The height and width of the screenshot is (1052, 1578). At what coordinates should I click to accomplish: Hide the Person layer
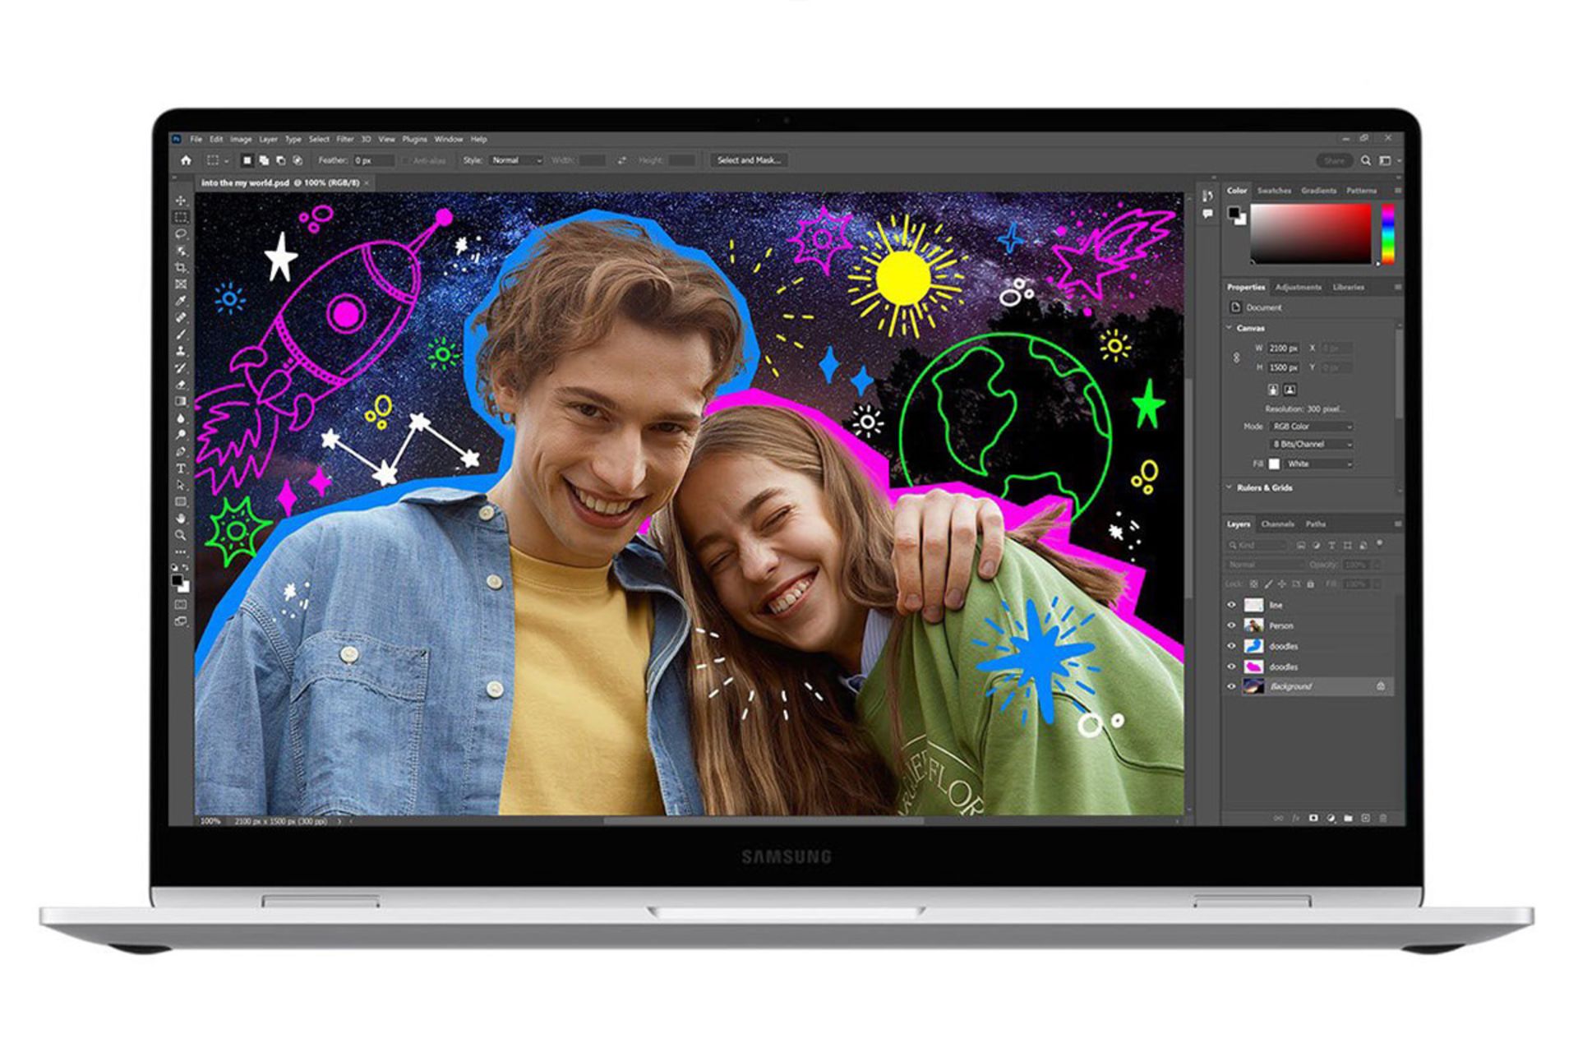point(1231,625)
